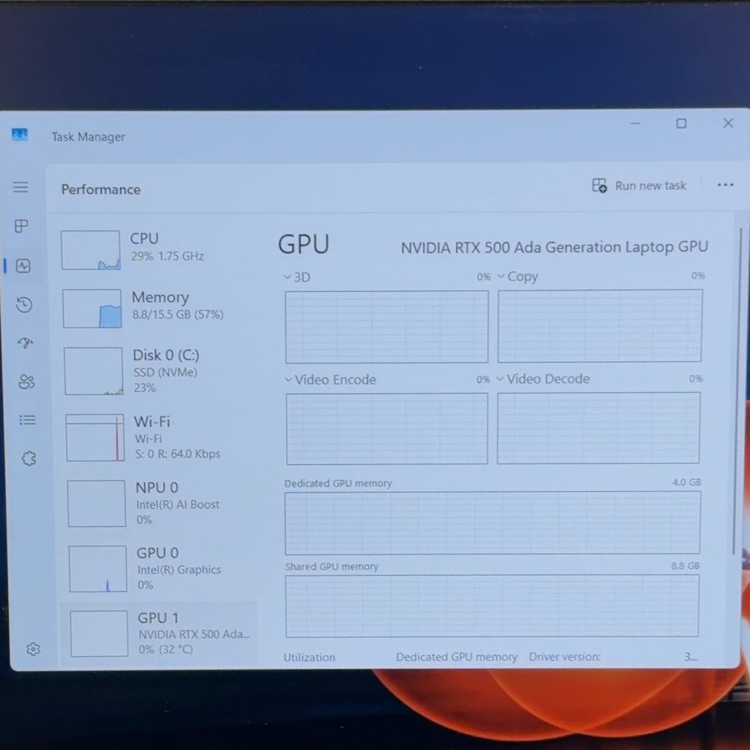The width and height of the screenshot is (750, 750).
Task: Click the 29% 1.75 GHz CPU reading
Action: [167, 256]
